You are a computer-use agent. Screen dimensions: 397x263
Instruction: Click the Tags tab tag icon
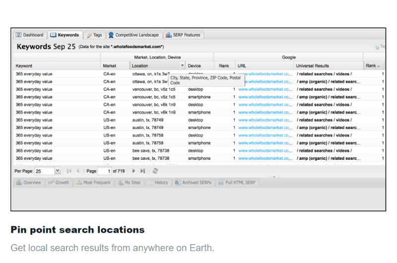pos(89,35)
